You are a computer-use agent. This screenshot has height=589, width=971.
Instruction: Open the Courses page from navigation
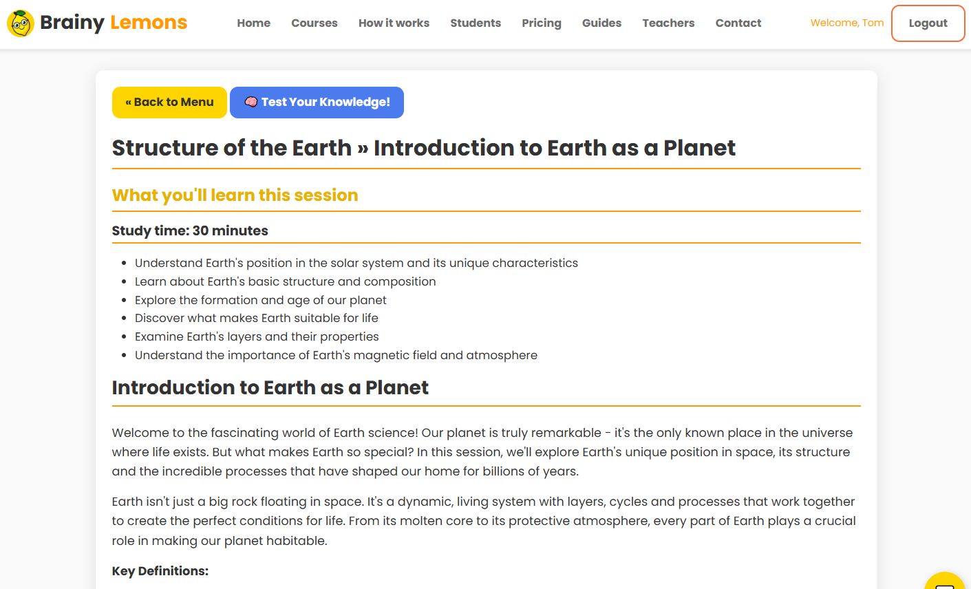[x=314, y=23]
